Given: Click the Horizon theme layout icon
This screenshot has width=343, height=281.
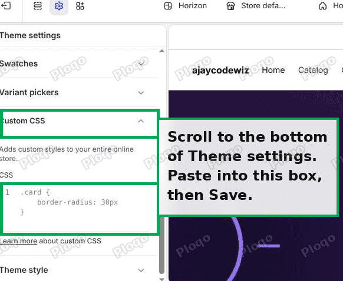Looking at the screenshot, I should 168,6.
